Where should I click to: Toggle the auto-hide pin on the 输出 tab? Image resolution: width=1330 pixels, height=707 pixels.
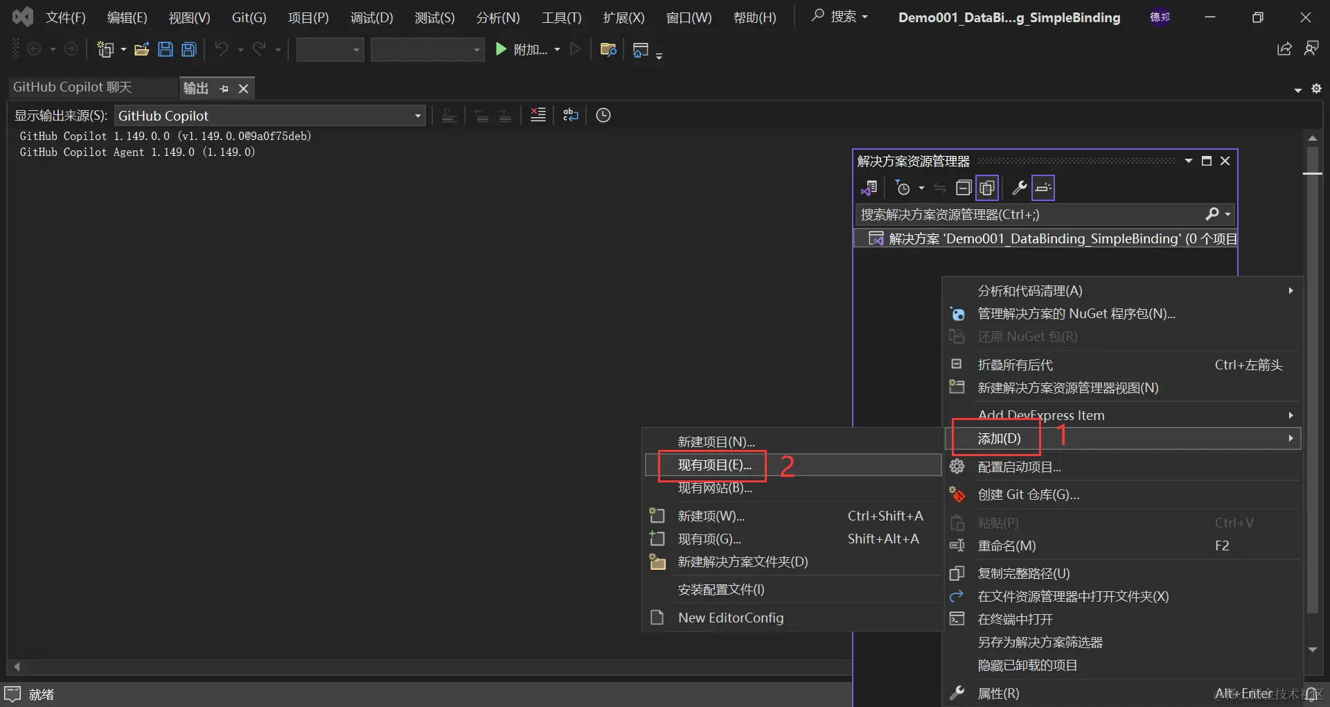tap(224, 89)
